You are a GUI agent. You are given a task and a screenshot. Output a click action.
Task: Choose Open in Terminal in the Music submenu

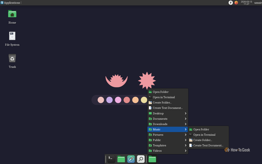pyautogui.click(x=208, y=135)
